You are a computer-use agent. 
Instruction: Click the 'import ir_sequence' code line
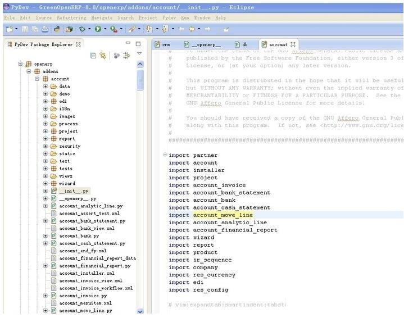point(200,260)
